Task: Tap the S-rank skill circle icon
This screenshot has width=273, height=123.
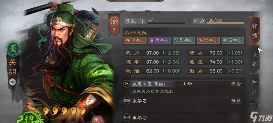Action: [127, 84]
